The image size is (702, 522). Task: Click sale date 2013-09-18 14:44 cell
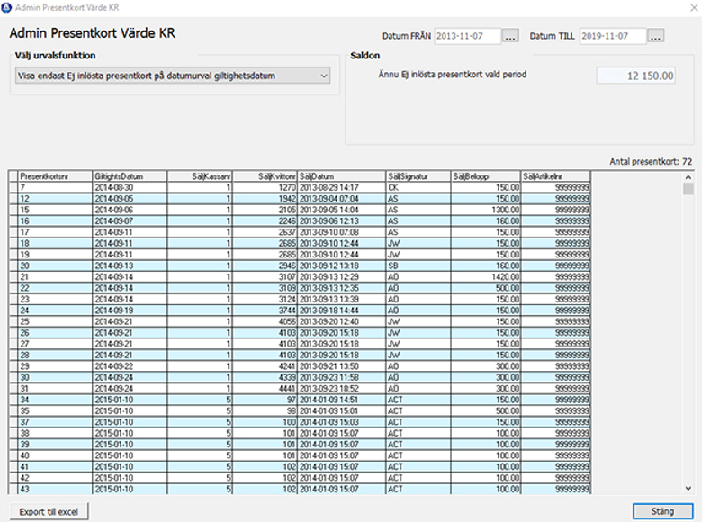point(342,310)
